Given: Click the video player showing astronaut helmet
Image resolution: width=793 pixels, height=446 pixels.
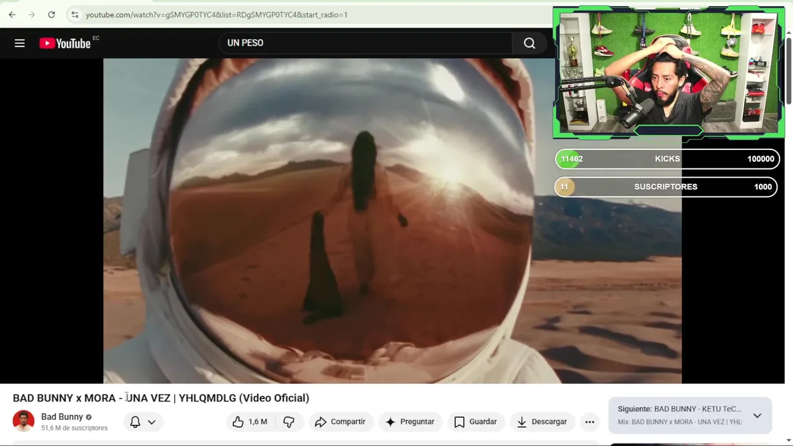Looking at the screenshot, I should tap(392, 221).
